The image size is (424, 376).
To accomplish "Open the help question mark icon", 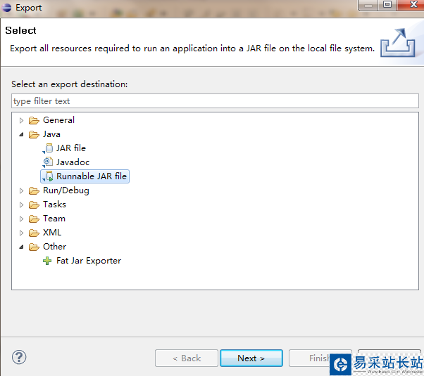I will coord(19,357).
